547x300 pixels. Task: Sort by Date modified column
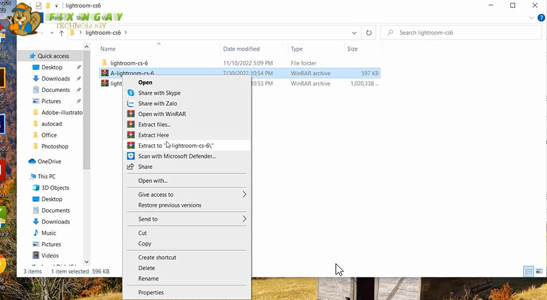click(241, 49)
